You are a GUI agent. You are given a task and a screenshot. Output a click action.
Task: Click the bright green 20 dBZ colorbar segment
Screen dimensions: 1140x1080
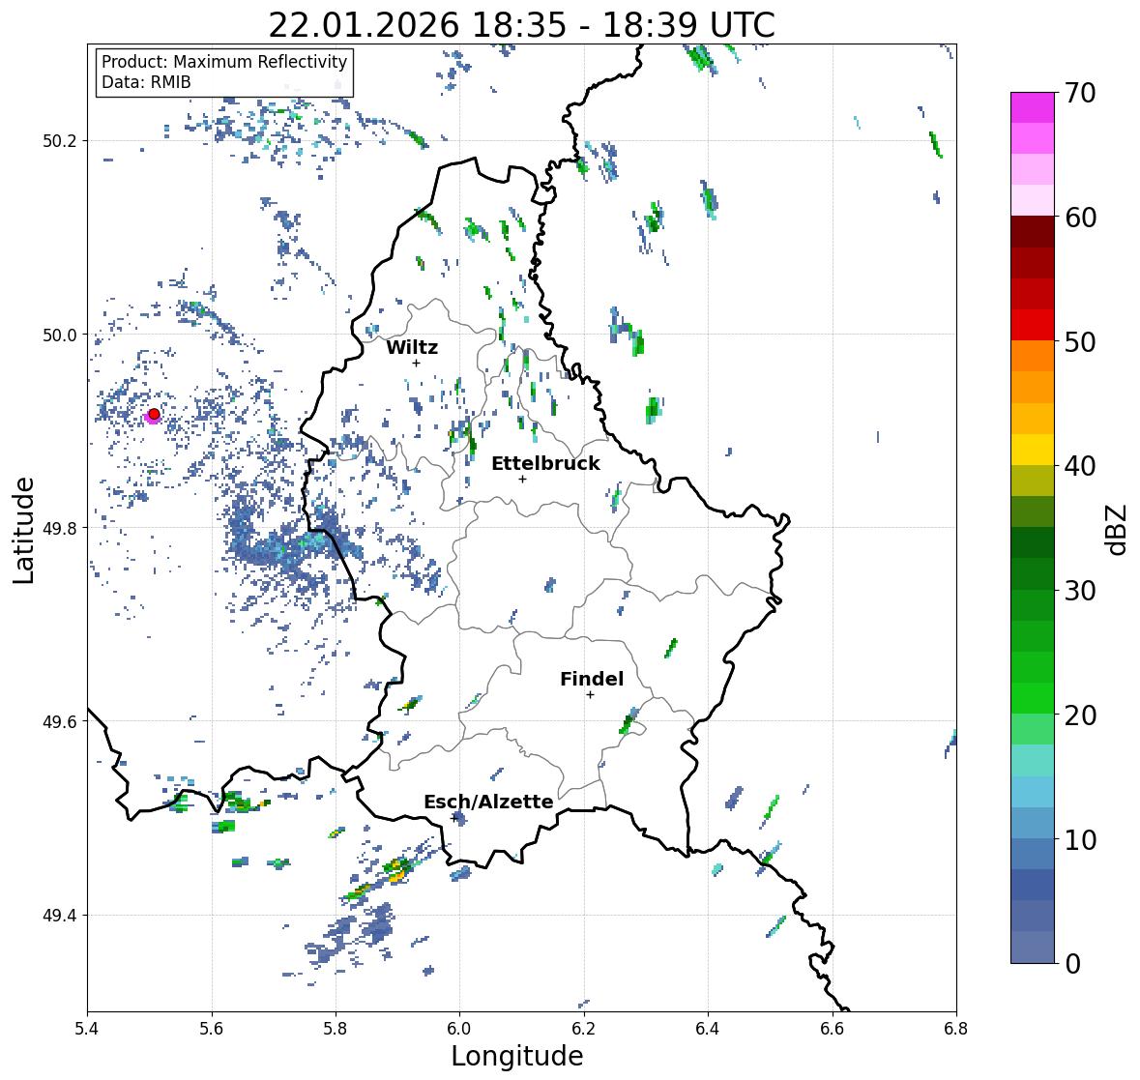[x=1032, y=698]
